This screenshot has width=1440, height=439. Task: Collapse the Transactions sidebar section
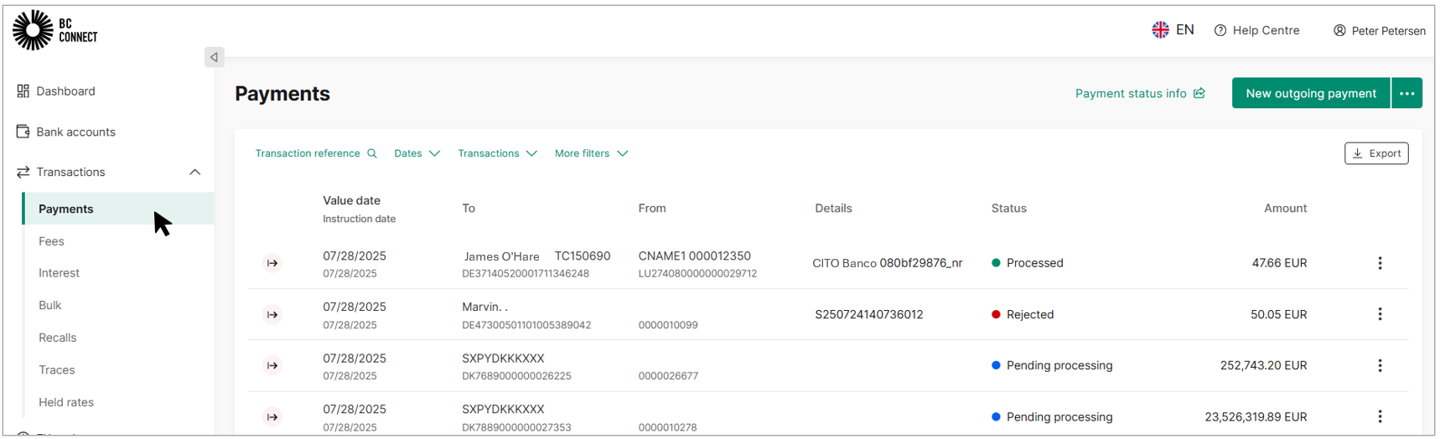(x=194, y=172)
